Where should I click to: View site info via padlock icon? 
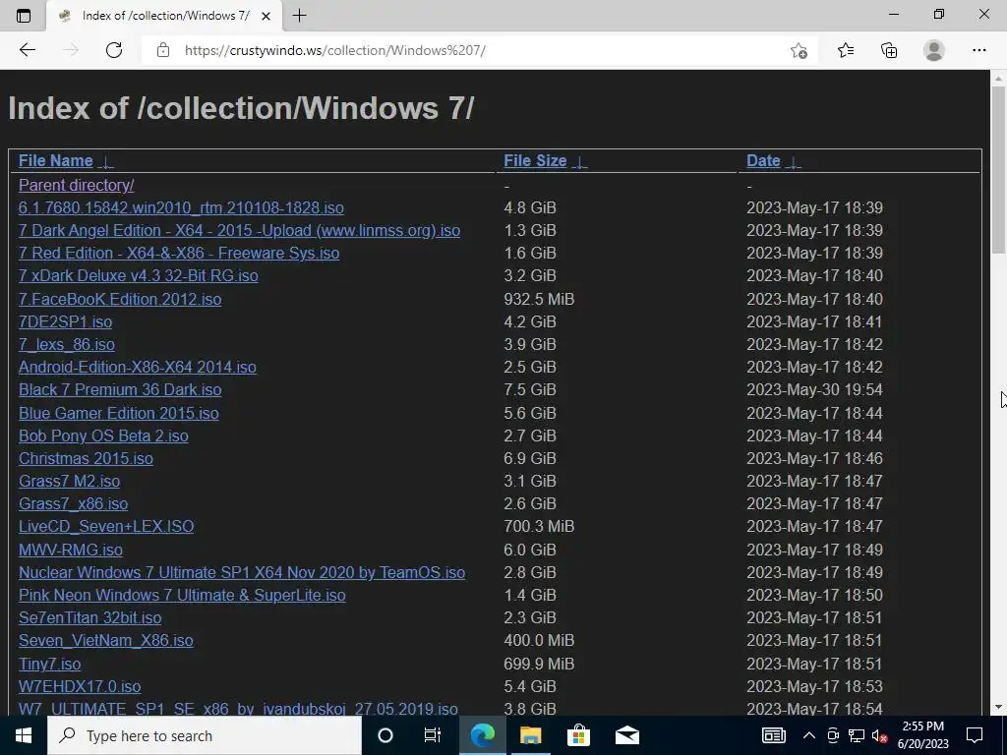point(163,50)
